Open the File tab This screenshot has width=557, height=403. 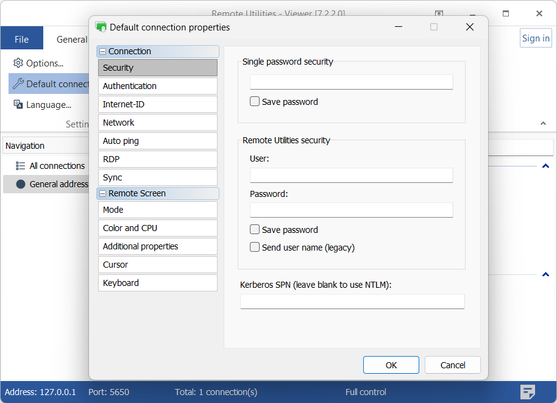[21, 39]
